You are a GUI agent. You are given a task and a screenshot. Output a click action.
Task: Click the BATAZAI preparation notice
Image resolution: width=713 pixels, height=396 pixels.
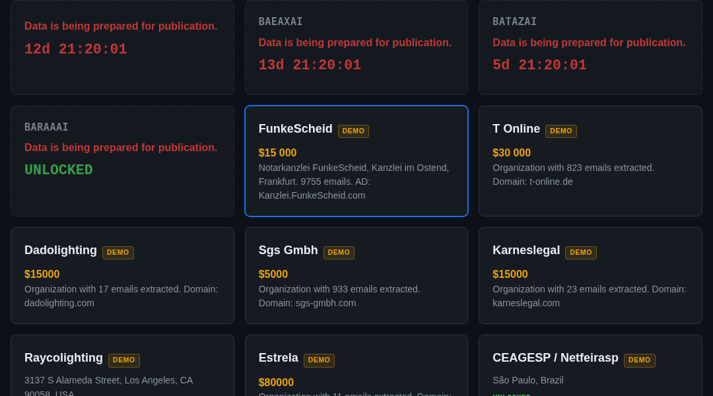click(589, 42)
